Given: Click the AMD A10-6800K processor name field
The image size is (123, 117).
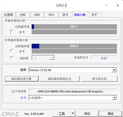Looking at the screenshot, I should coord(73,91).
